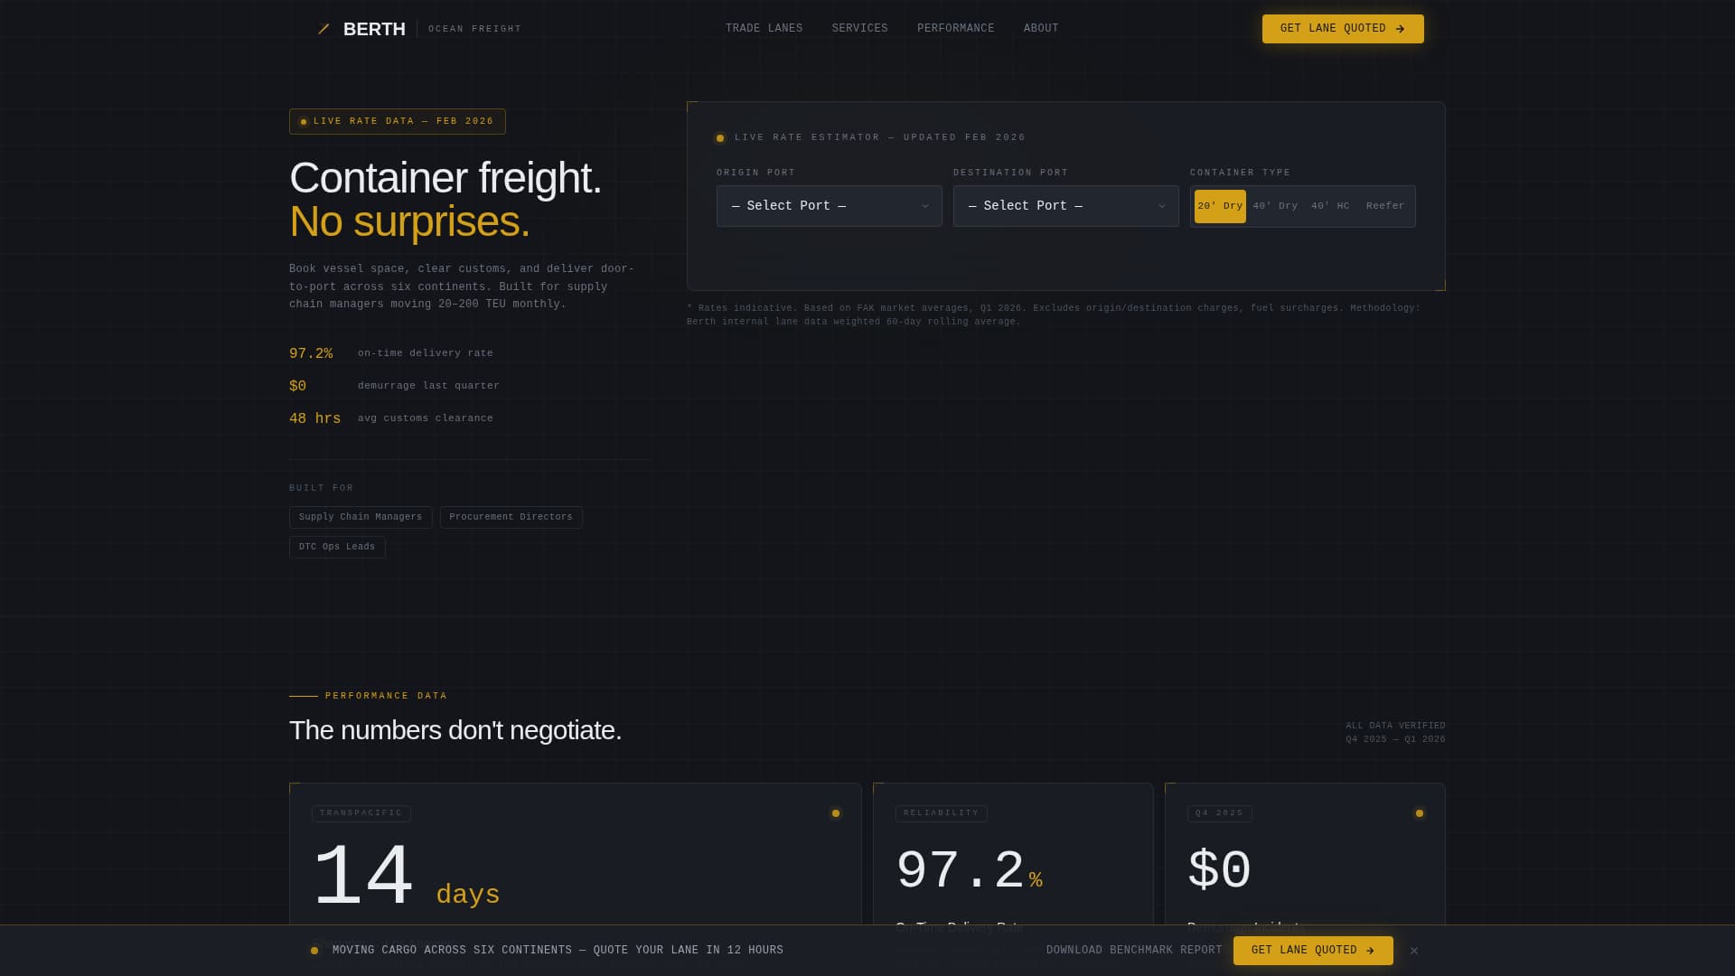
Task: Click the dot in the LIVE RATE DATA badge
Action: coord(302,121)
